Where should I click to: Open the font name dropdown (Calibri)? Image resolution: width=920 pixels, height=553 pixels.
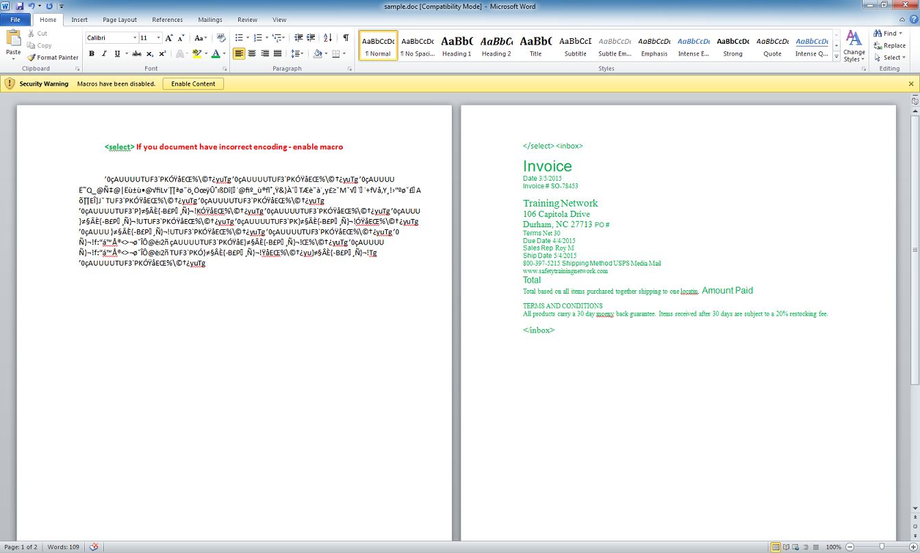(133, 38)
